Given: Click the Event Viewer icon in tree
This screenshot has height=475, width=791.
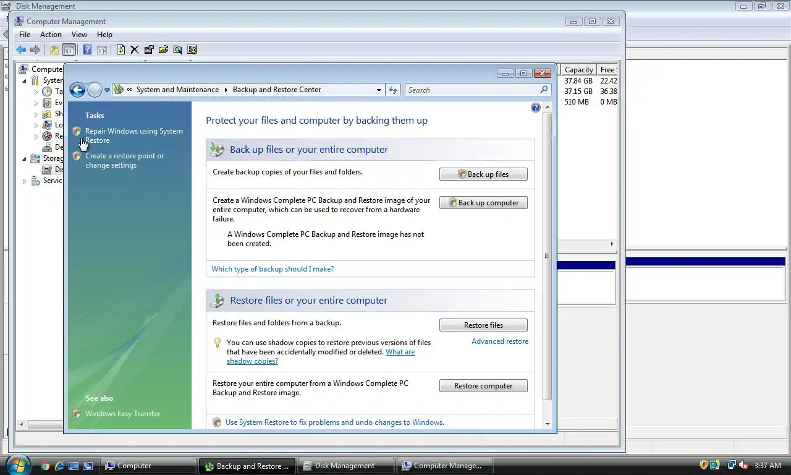Looking at the screenshot, I should point(47,103).
